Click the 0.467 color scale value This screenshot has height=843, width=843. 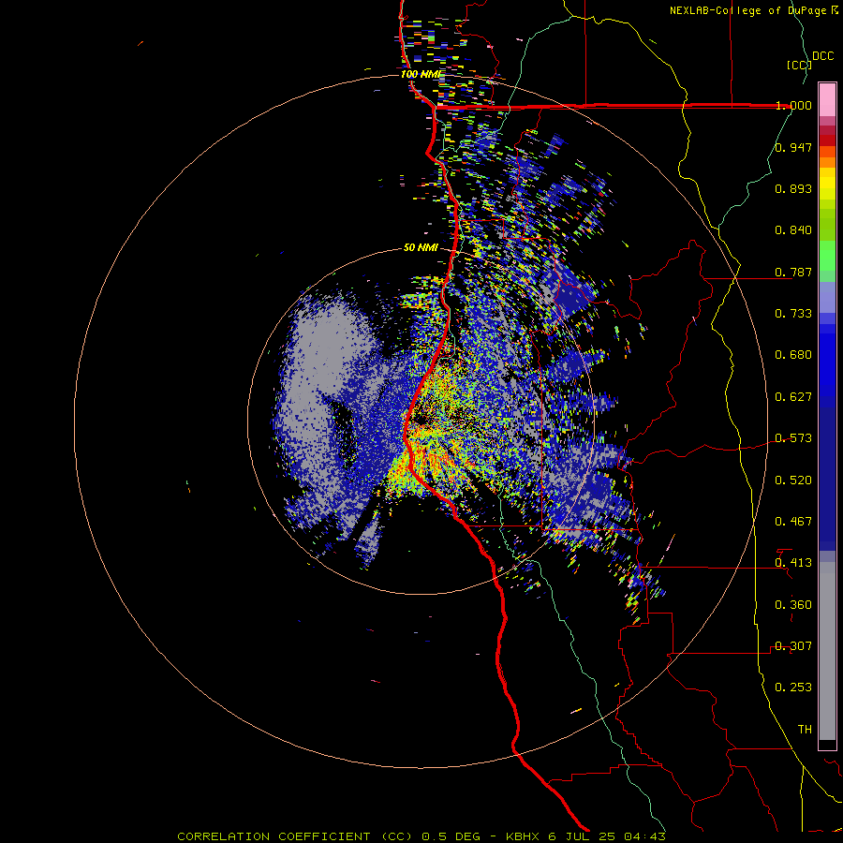tap(793, 522)
